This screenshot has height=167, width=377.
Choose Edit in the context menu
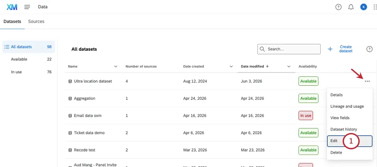(x=350, y=141)
